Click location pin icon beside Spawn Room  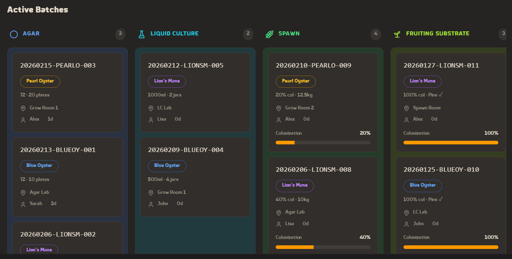tap(406, 108)
